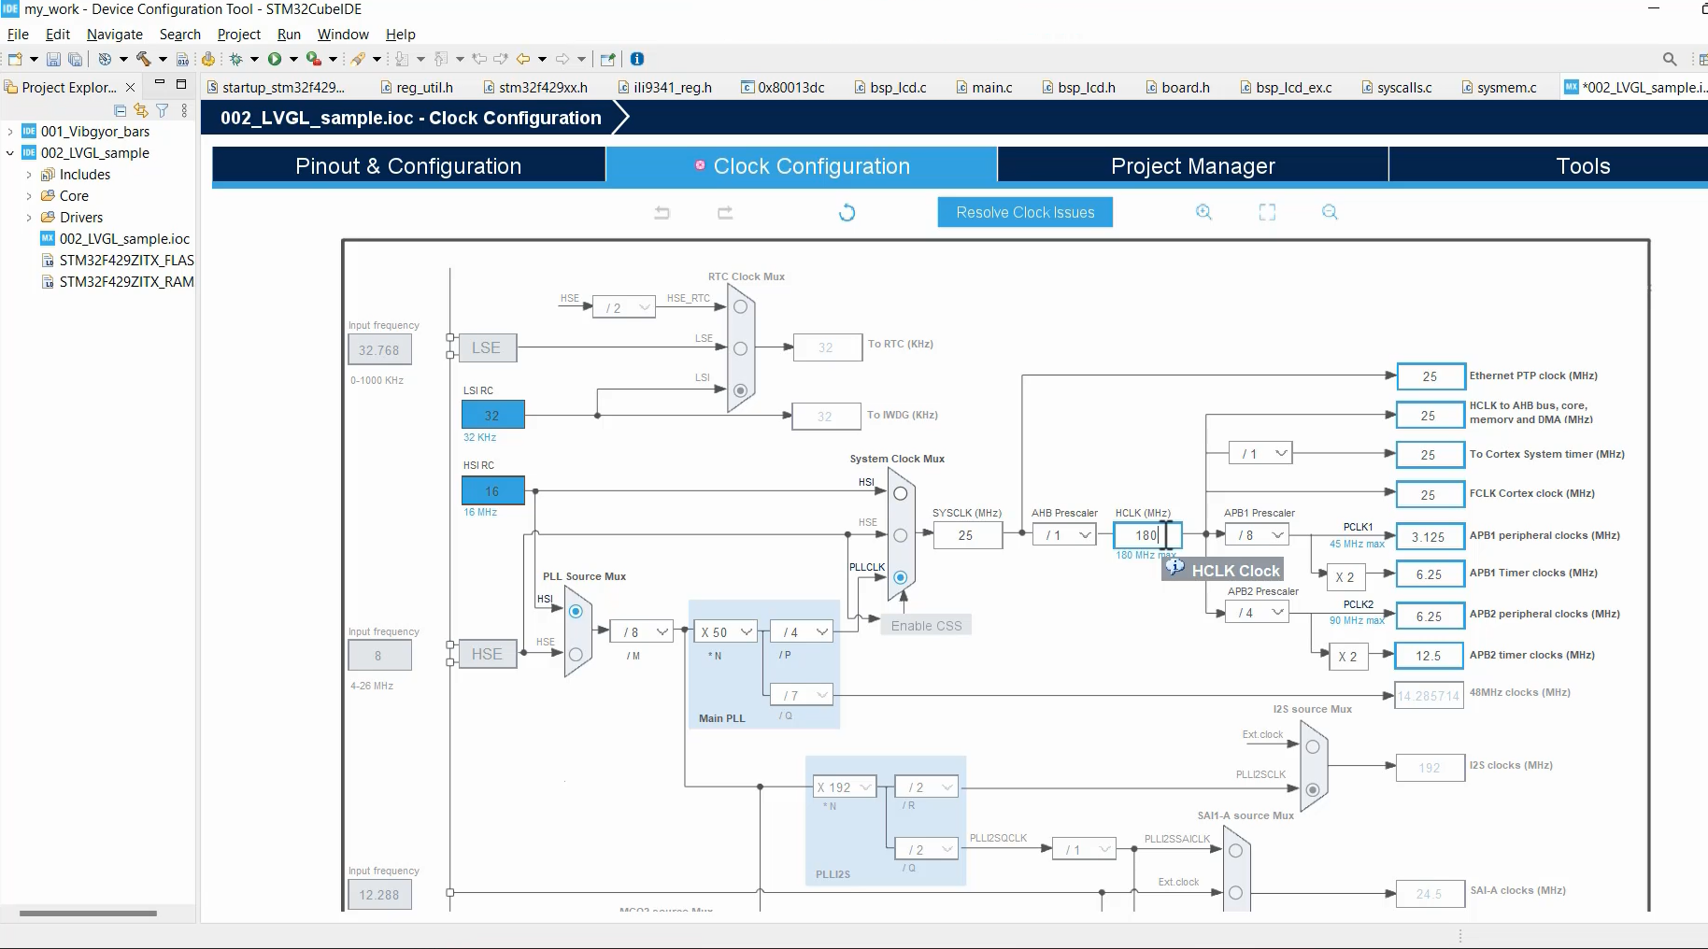Click the LSE oscillator block

[487, 347]
